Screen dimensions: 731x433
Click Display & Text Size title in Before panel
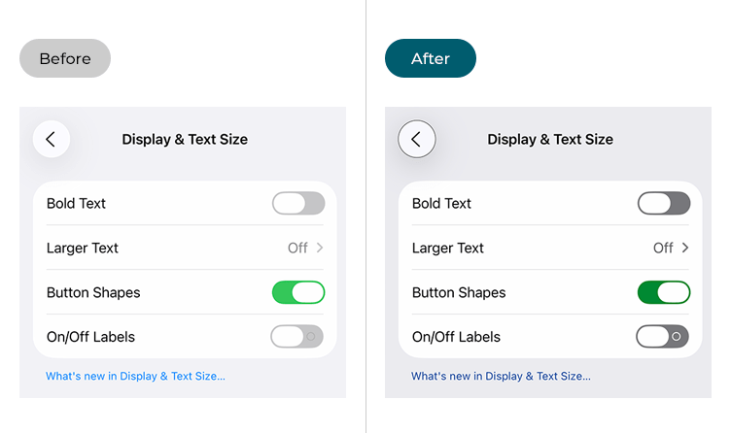185,140
